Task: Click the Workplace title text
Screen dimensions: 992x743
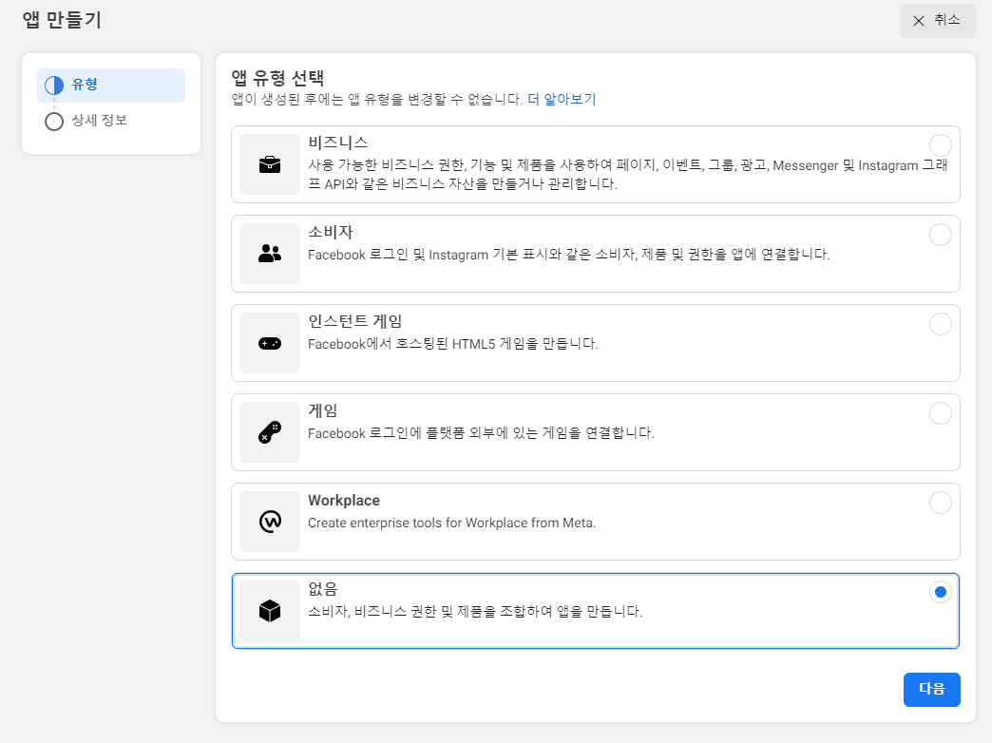Action: click(344, 500)
